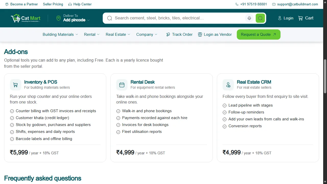The width and height of the screenshot is (327, 184).
Task: Expand the Building Materials menu
Action: coord(60,34)
